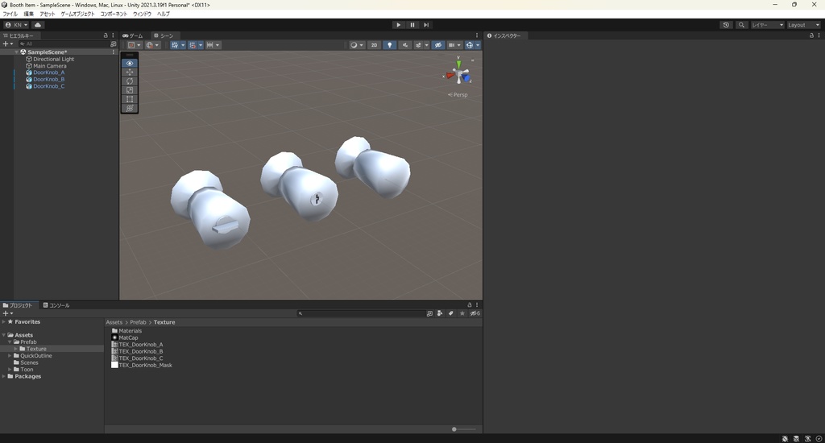Open the Layers (レイヤー) dropdown
This screenshot has width=825, height=443.
click(x=767, y=25)
